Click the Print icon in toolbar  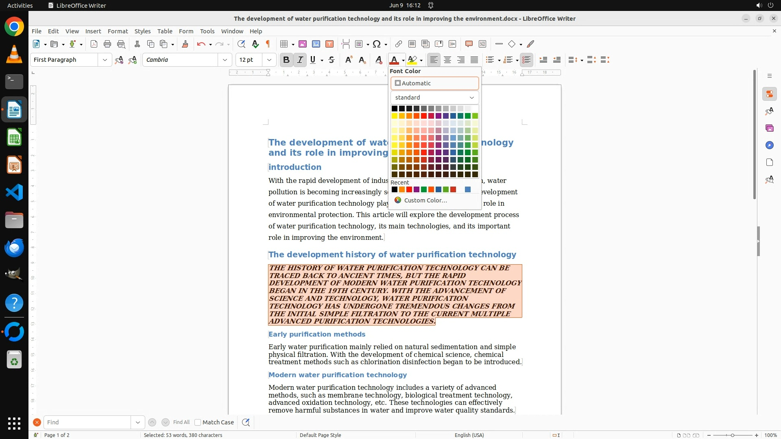point(107,44)
